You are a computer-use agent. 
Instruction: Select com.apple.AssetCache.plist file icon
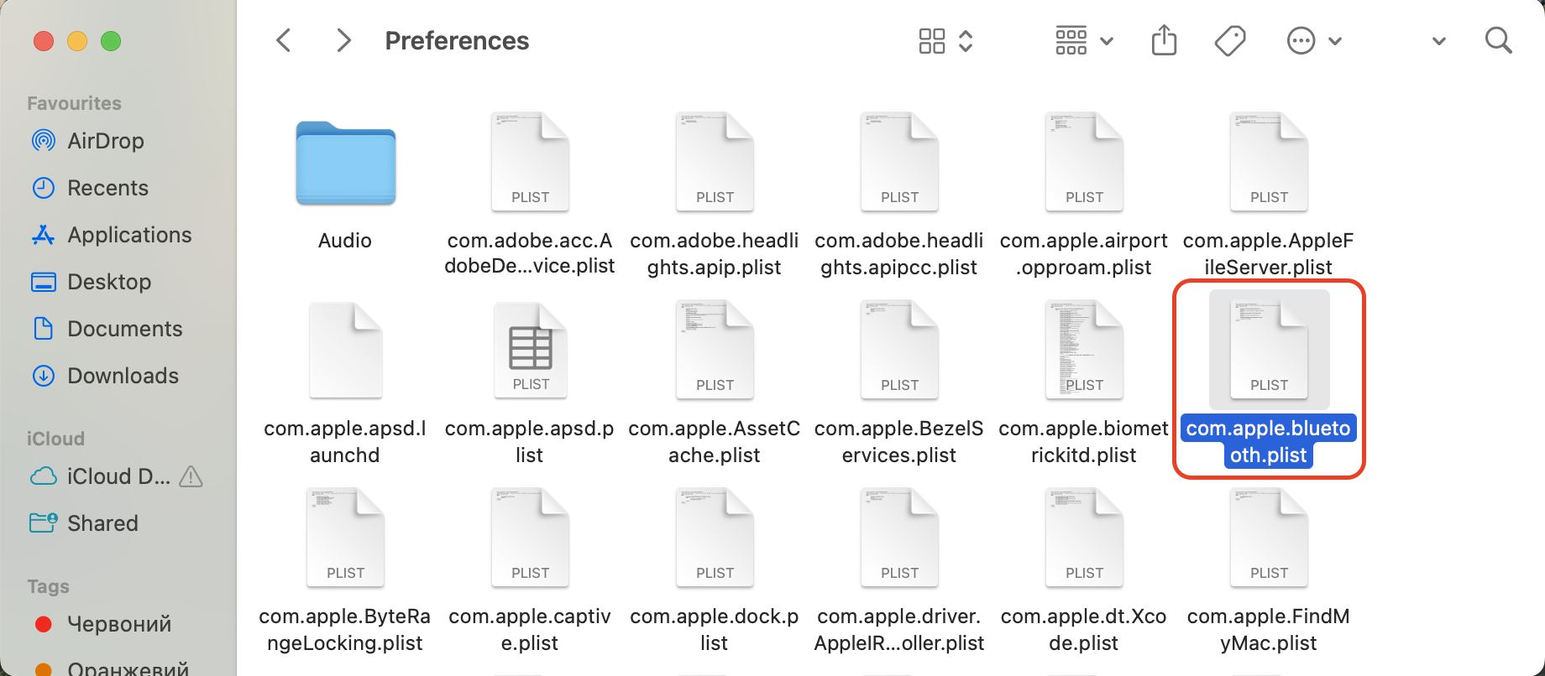[715, 349]
